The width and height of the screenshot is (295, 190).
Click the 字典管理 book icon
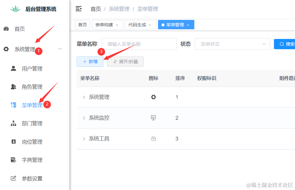pos(13,160)
